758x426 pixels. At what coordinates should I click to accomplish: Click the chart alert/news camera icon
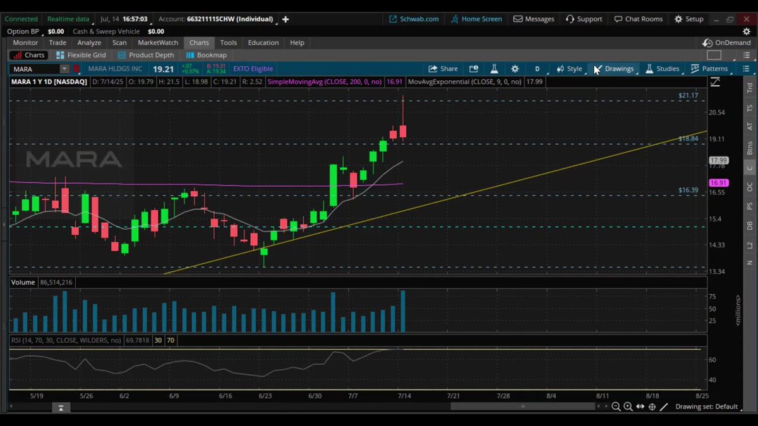click(474, 69)
